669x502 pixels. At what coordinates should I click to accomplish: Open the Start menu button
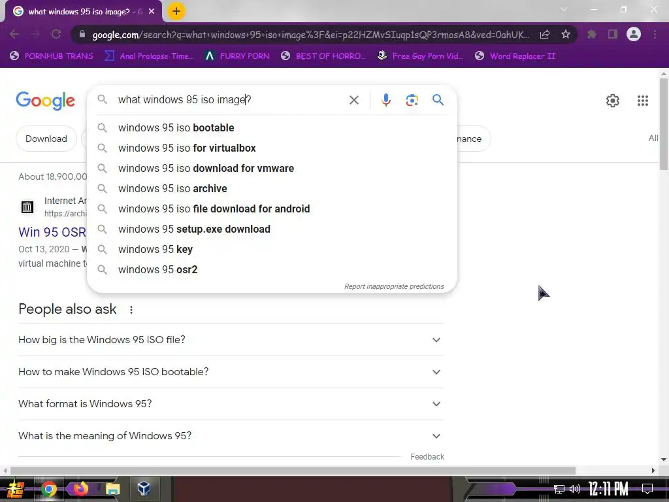16,489
